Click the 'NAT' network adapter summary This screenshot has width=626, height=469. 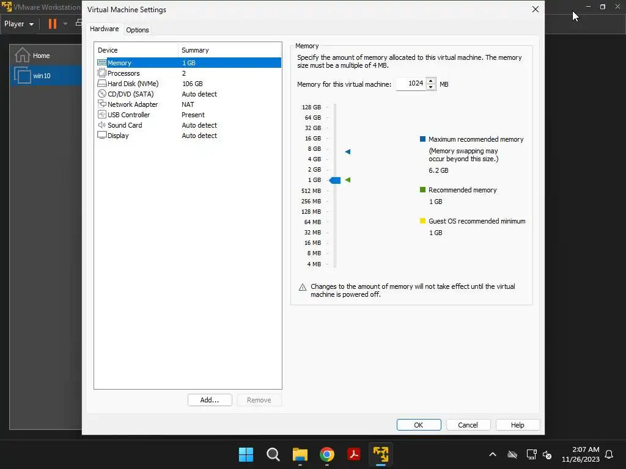point(188,104)
